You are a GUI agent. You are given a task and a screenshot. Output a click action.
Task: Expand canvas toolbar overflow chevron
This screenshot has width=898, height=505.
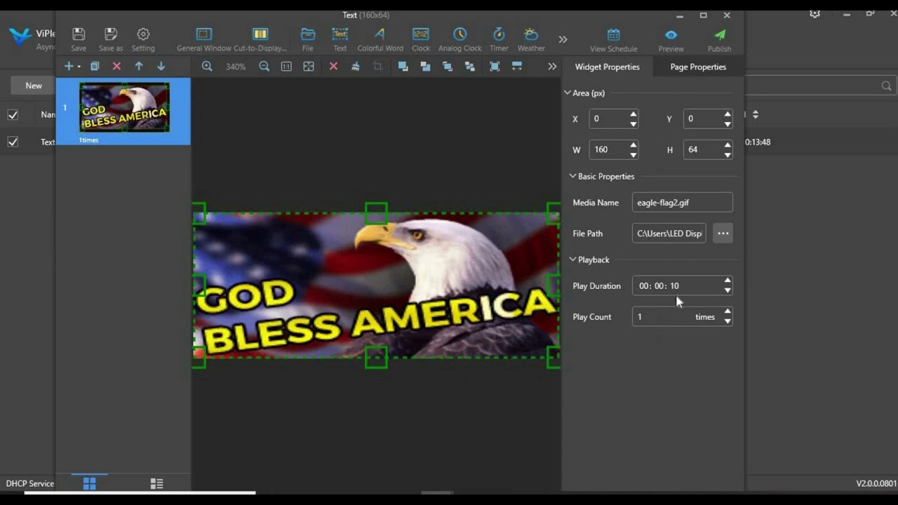click(552, 66)
